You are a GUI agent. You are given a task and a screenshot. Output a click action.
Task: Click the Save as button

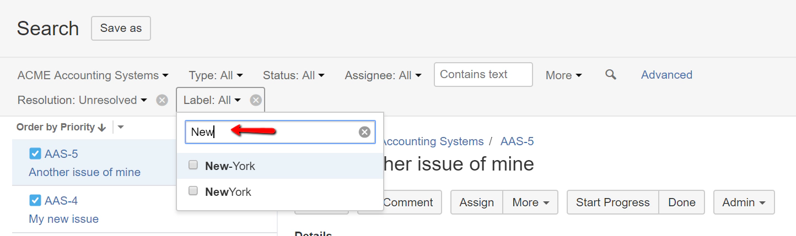(121, 28)
